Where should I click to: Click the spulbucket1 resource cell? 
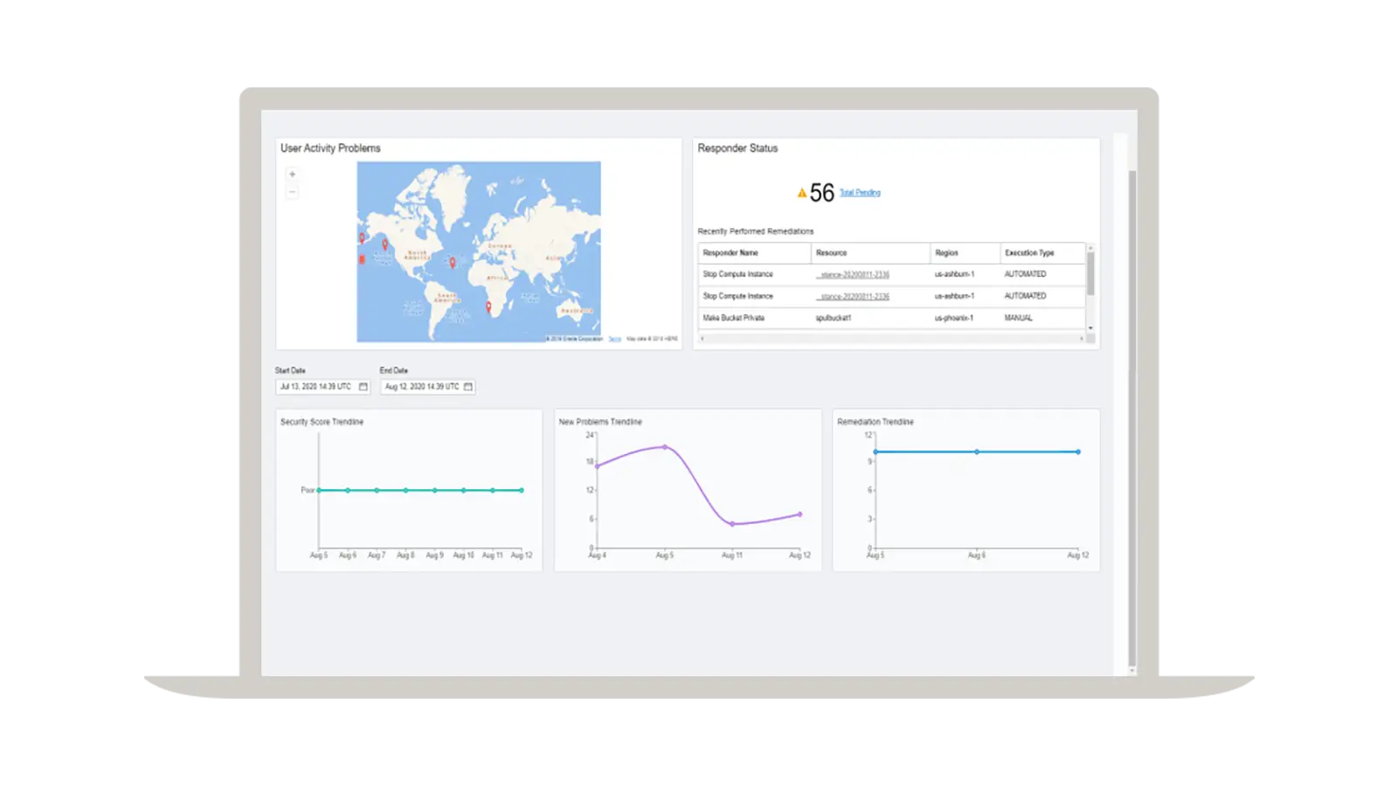[x=834, y=318]
